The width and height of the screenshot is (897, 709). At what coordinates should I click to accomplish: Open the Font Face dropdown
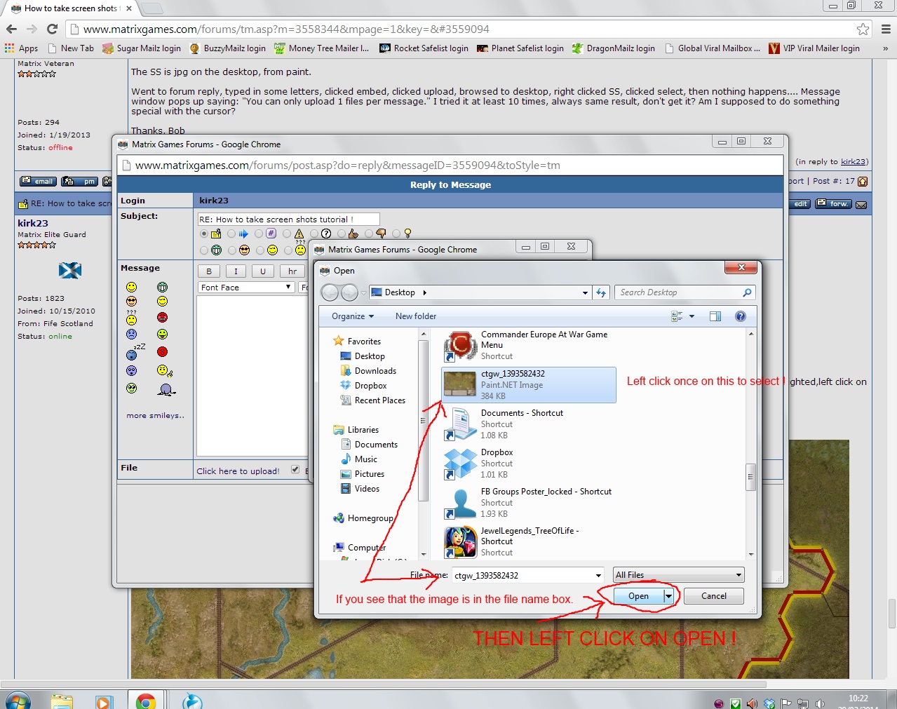tap(246, 287)
